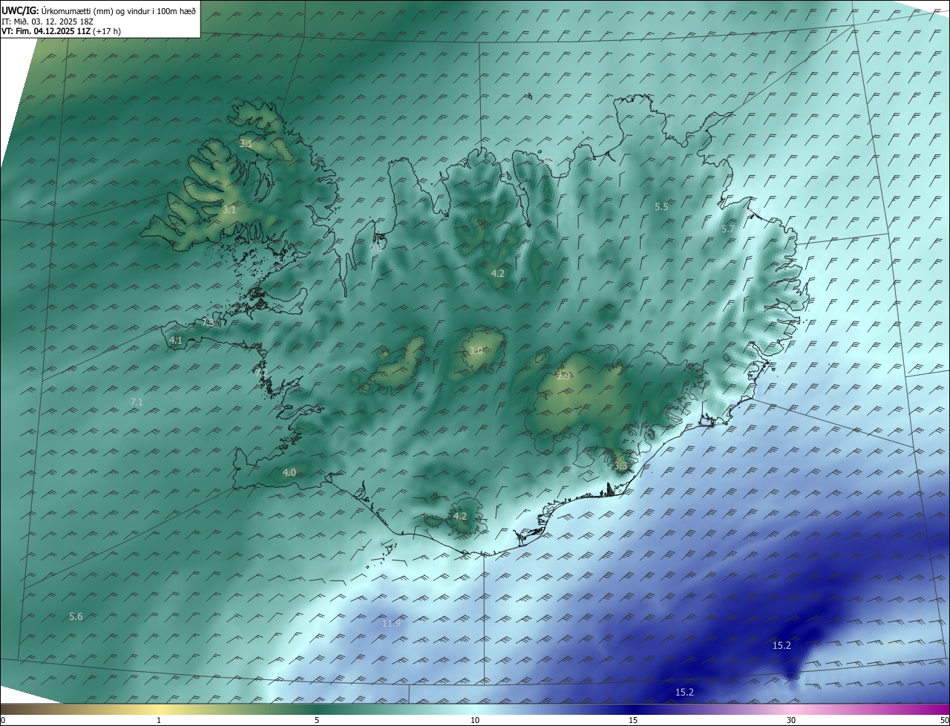950x726 pixels.
Task: Click the color scale tick labeled 0
Action: [3, 720]
